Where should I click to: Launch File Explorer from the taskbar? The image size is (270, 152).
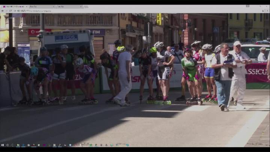pos(17,145)
